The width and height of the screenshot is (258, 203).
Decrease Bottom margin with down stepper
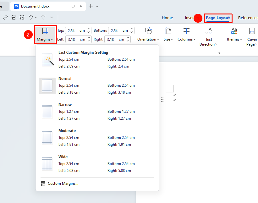(x=132, y=32)
